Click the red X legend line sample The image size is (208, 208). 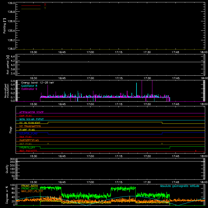click(x=31, y=5)
